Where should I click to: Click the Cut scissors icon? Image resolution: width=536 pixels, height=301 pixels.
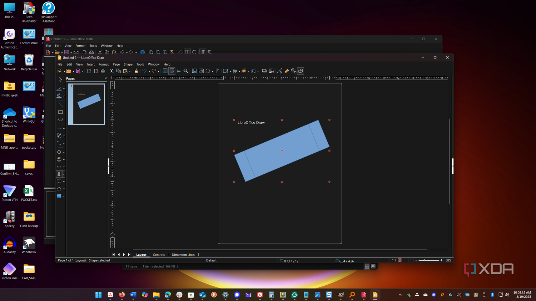tap(111, 71)
